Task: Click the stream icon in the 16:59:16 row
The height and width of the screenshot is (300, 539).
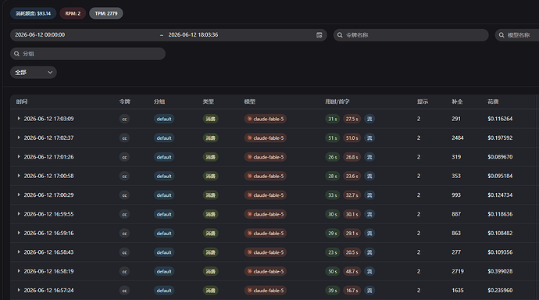Action: pyautogui.click(x=369, y=234)
